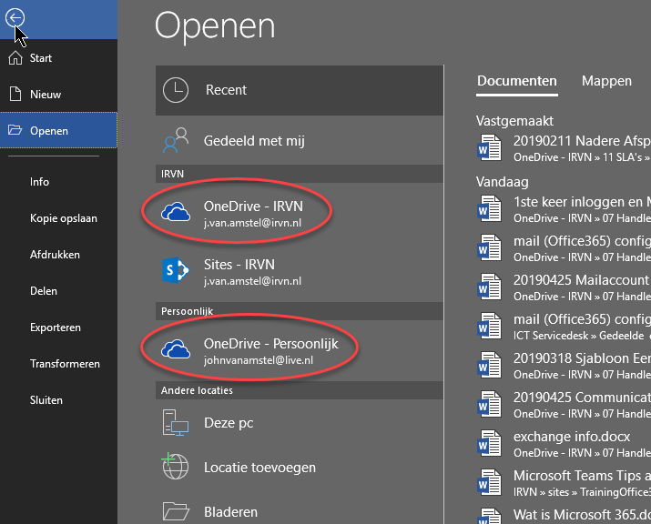Image resolution: width=651 pixels, height=524 pixels.
Task: Open the Exporteren option
Action: click(56, 327)
